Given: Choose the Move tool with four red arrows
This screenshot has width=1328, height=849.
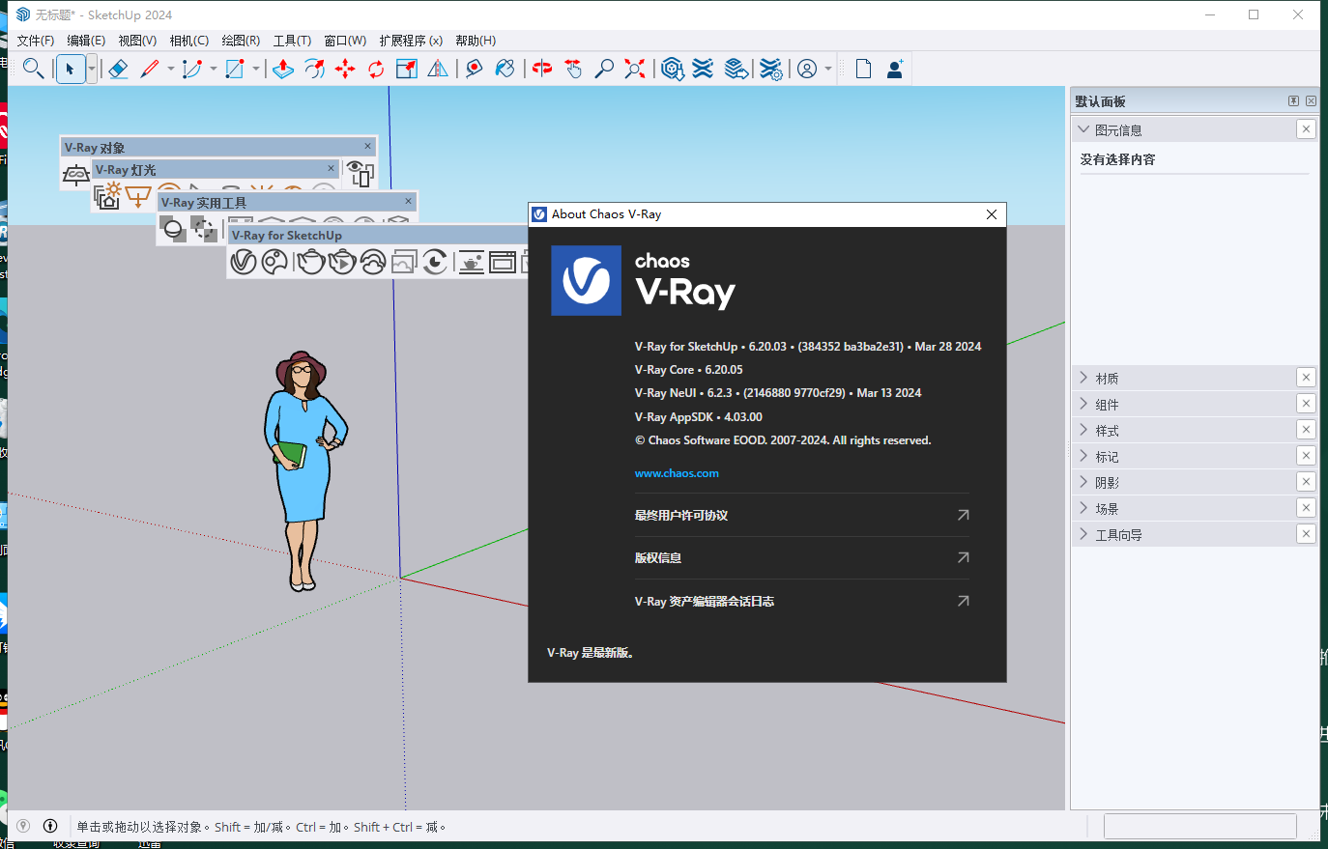Looking at the screenshot, I should (345, 69).
